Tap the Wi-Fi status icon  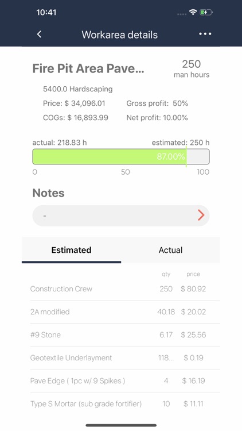tap(193, 13)
